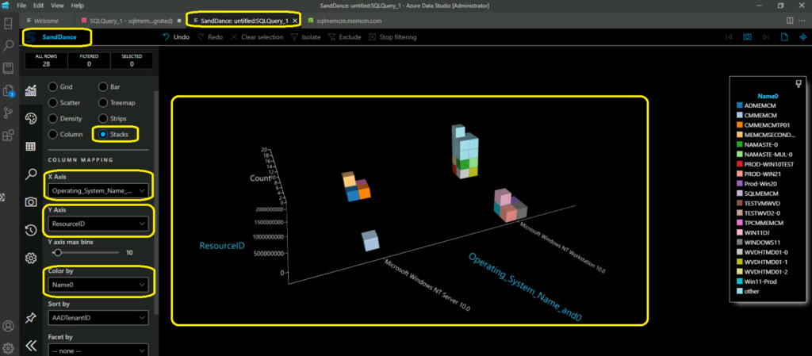This screenshot has width=812, height=356.
Task: Click ResourceID axis label in chart
Action: (x=222, y=245)
